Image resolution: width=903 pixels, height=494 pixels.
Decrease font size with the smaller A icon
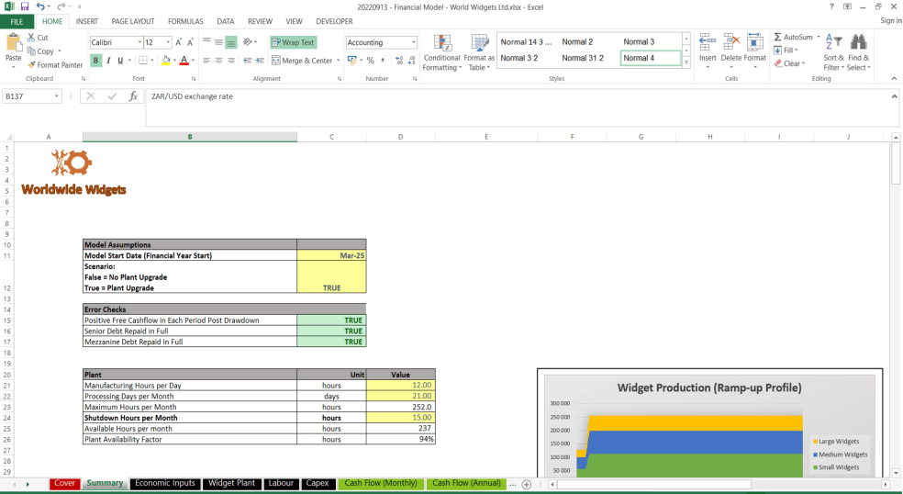(190, 42)
